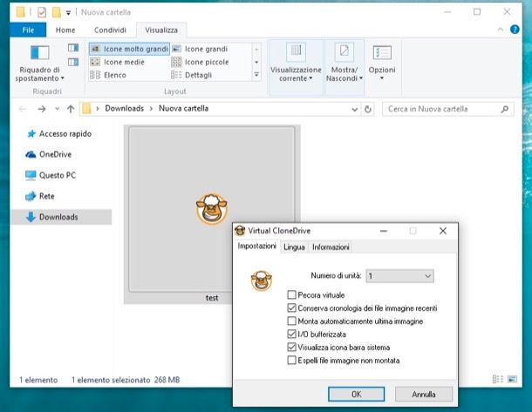This screenshot has width=532, height=412.
Task: Click '1 elemento selezionato 268 MB' status text
Action: tap(126, 380)
